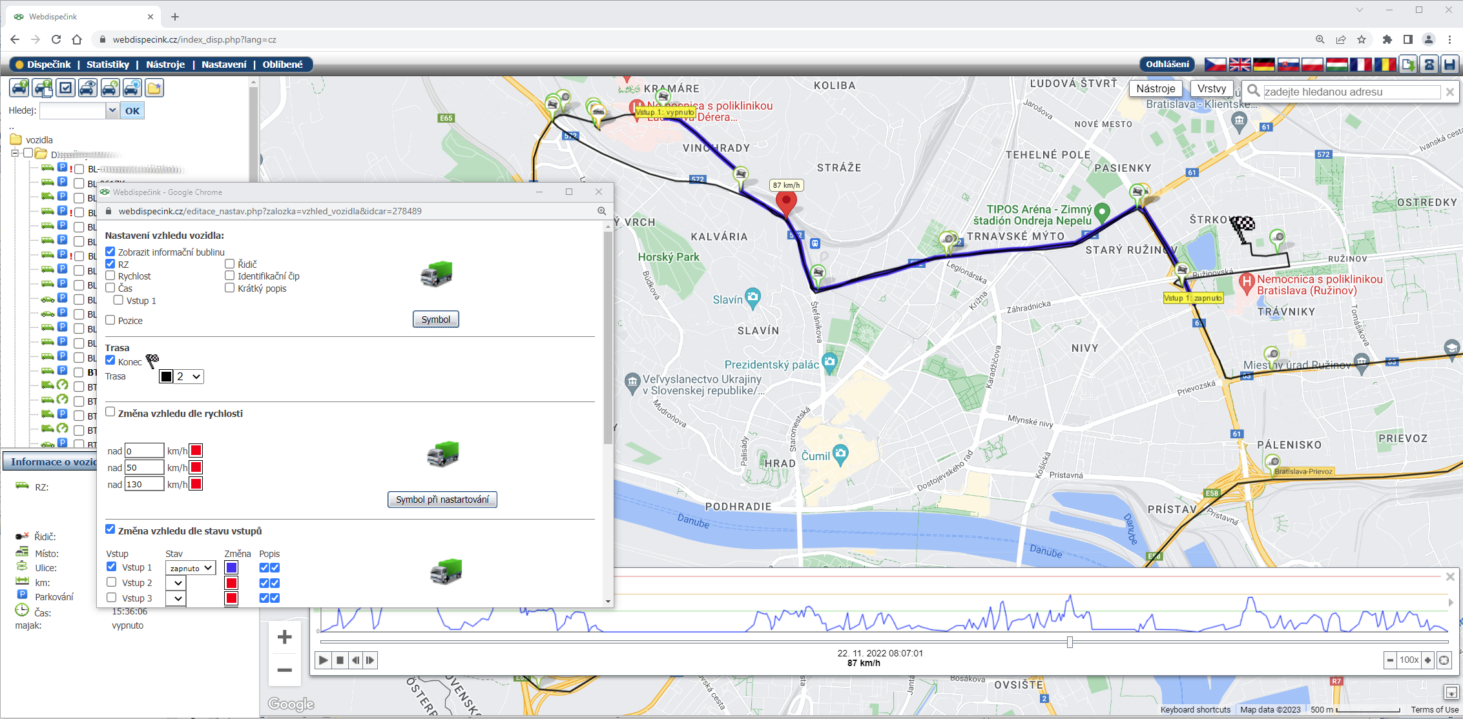Enable the Rychlost checkbox
This screenshot has width=1463, height=719.
point(110,276)
